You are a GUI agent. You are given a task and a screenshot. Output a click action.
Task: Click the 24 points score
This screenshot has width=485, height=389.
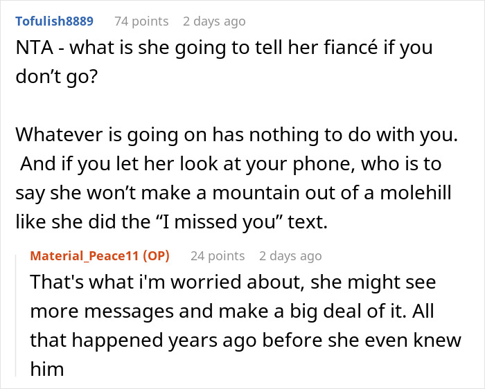pos(218,256)
